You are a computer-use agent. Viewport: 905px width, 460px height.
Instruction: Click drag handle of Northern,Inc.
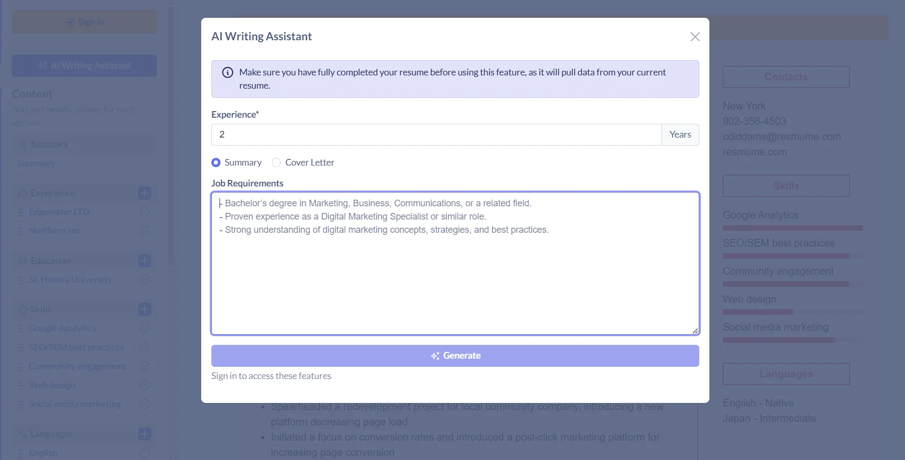click(20, 231)
